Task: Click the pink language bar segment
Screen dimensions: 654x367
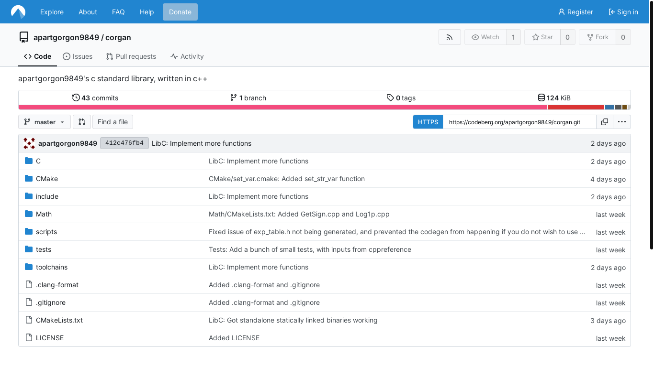Action: [x=282, y=108]
